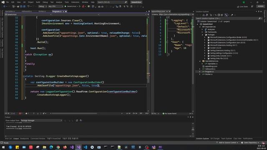Collapse the Dependencies node in Solution Explorer
The image size is (267, 150).
[200, 27]
